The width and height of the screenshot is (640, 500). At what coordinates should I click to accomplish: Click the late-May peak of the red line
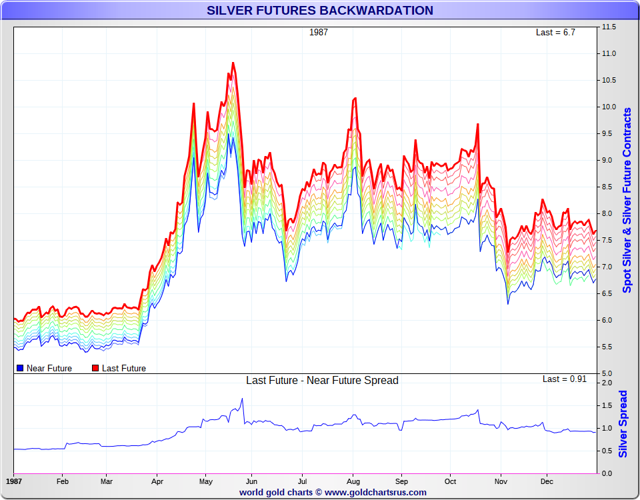[233, 63]
